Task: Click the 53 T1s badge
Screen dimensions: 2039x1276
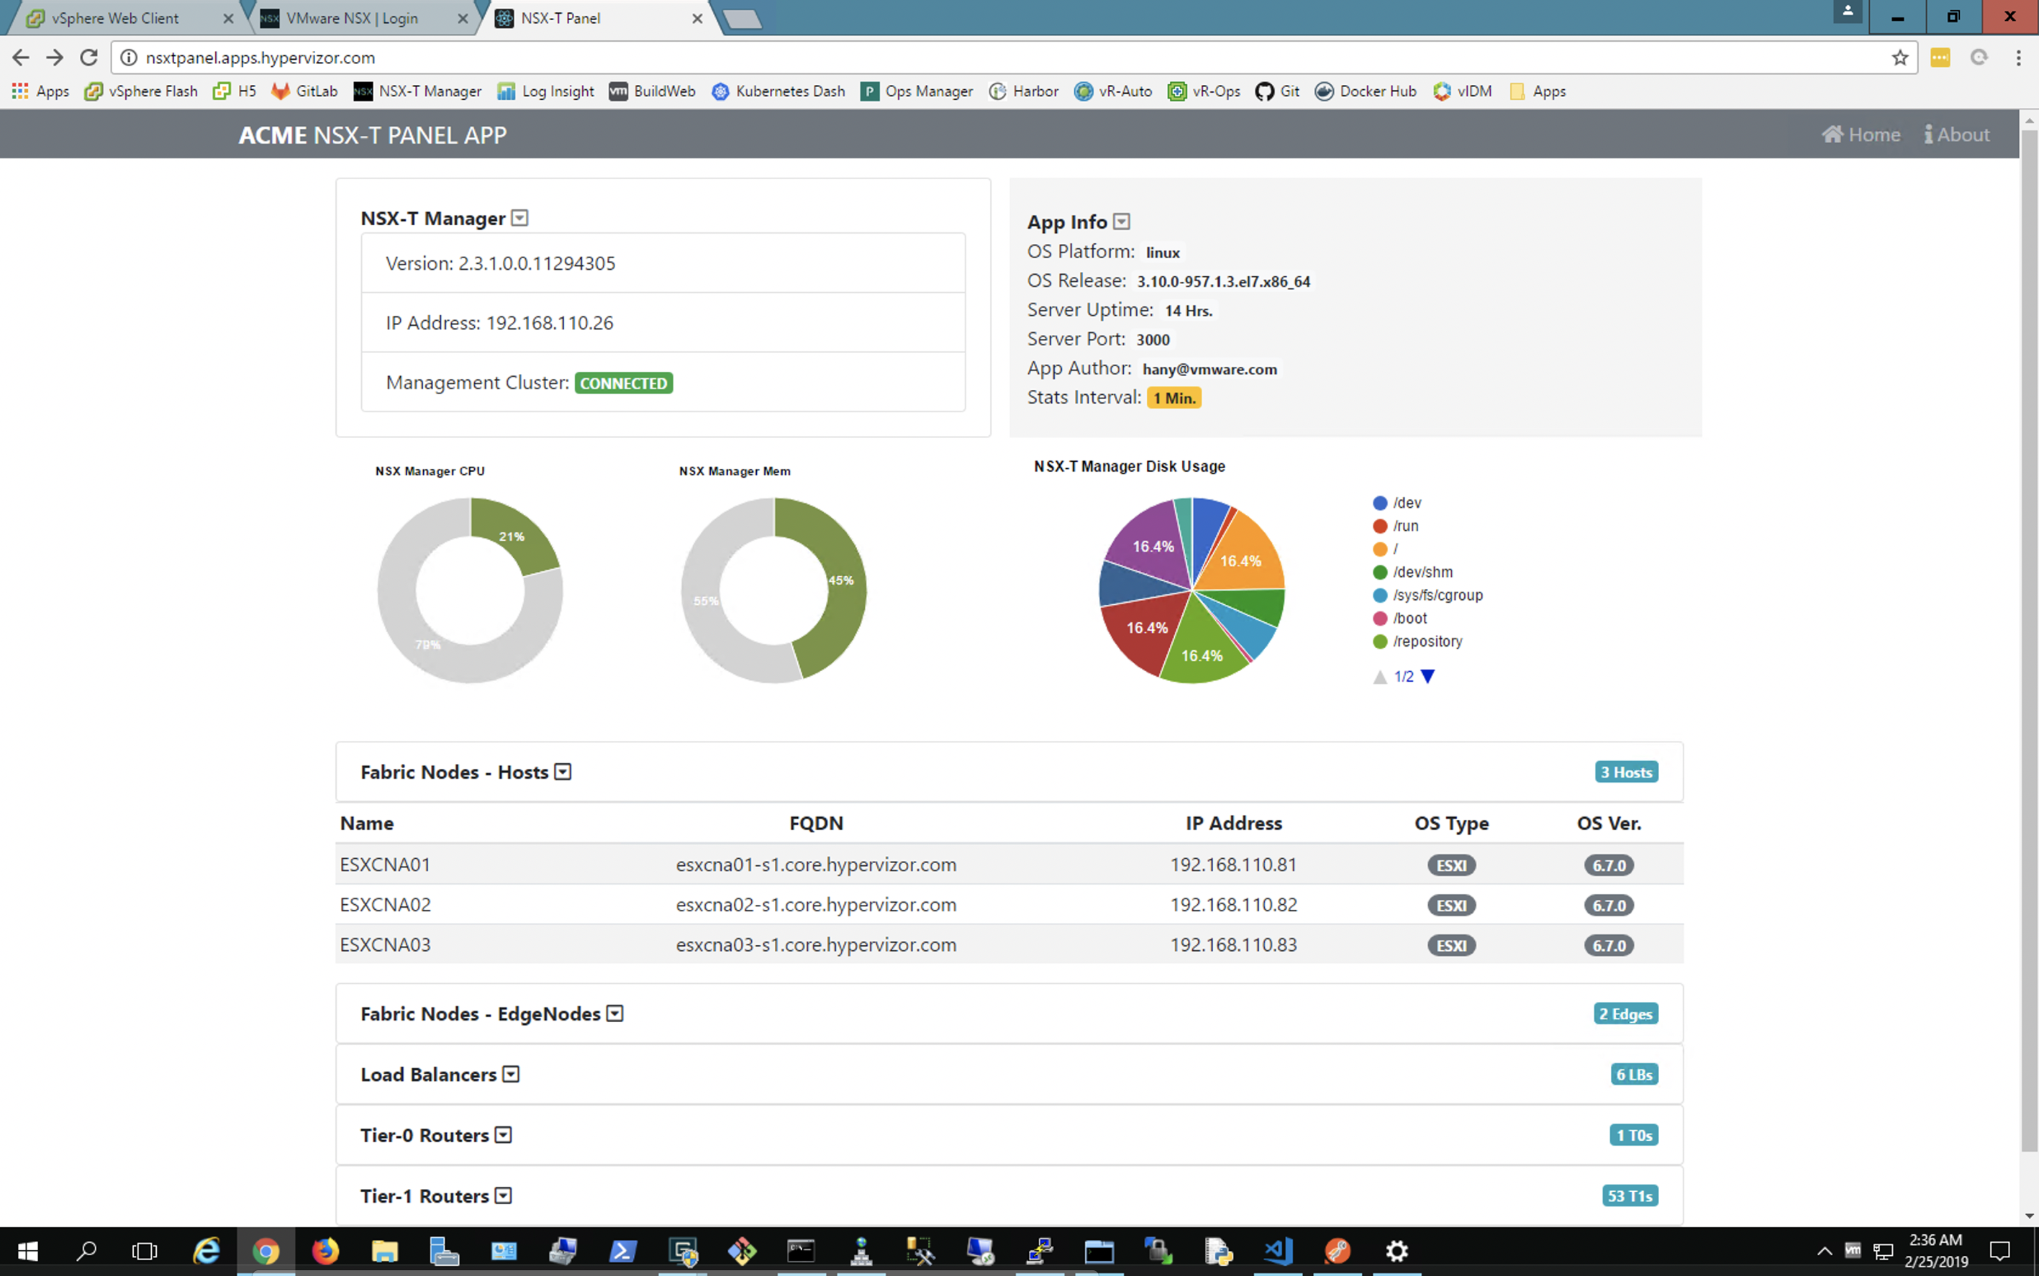Action: coord(1630,1196)
